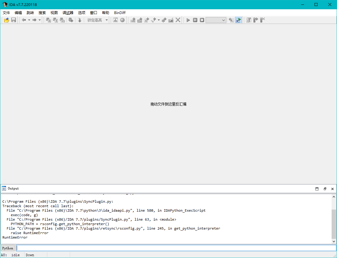
Task: Start the debugger with play button
Action: 188,20
